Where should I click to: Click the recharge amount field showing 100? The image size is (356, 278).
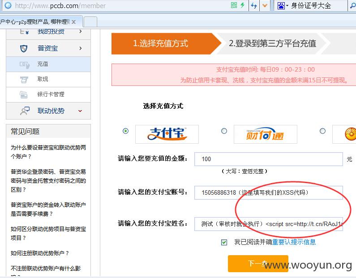(269, 159)
